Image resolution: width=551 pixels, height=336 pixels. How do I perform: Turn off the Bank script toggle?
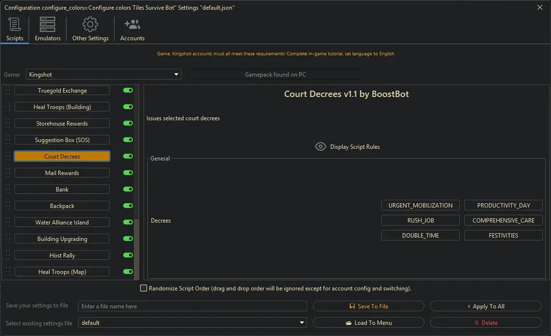(x=128, y=189)
